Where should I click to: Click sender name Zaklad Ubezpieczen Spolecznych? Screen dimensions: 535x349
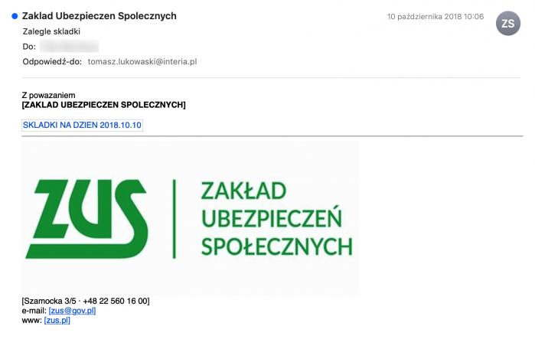(x=99, y=16)
